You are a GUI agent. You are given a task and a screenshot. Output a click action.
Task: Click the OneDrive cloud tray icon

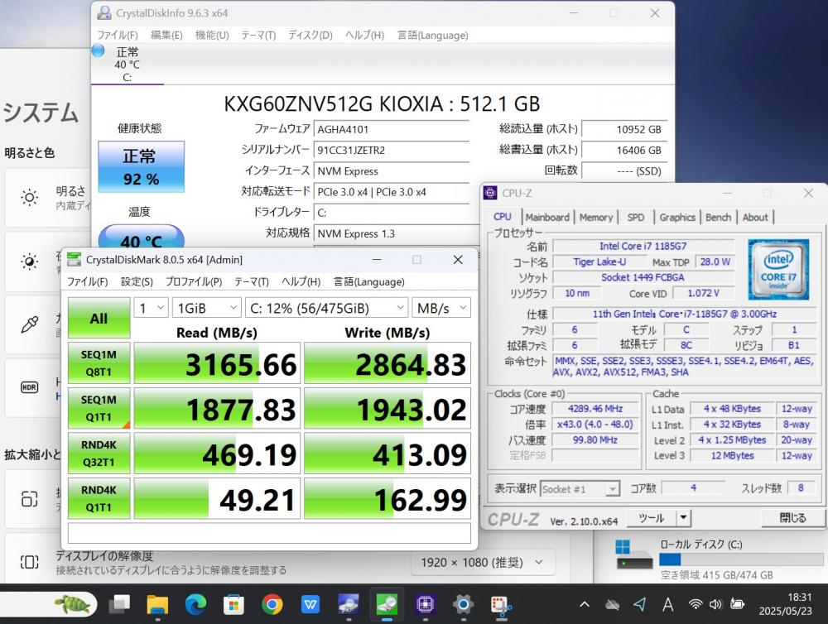point(613,604)
